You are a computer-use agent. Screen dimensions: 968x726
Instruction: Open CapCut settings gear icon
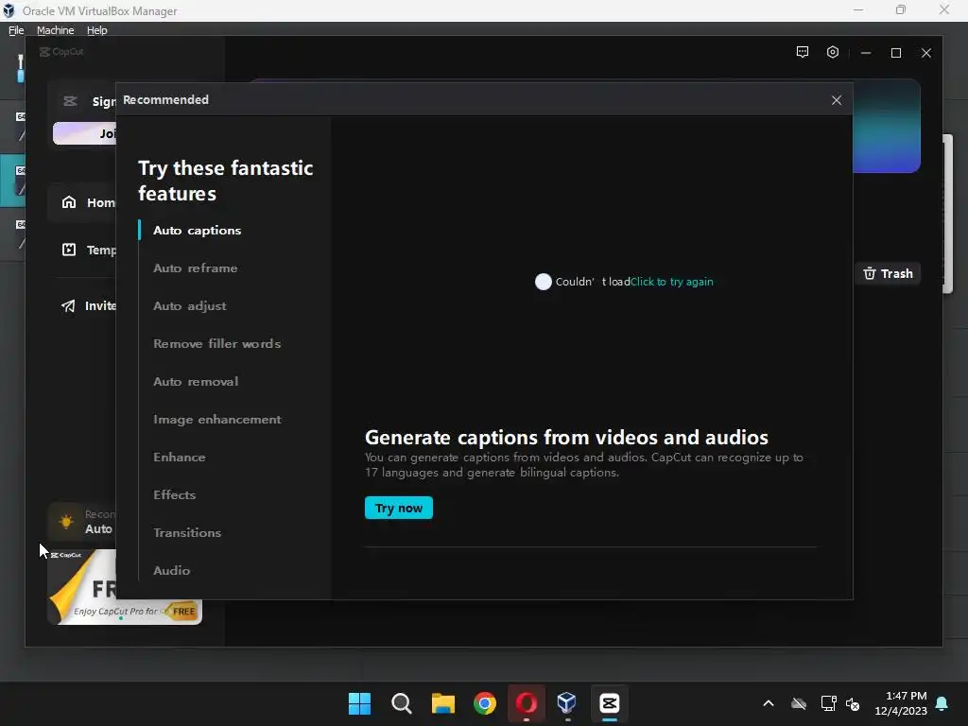pyautogui.click(x=832, y=53)
